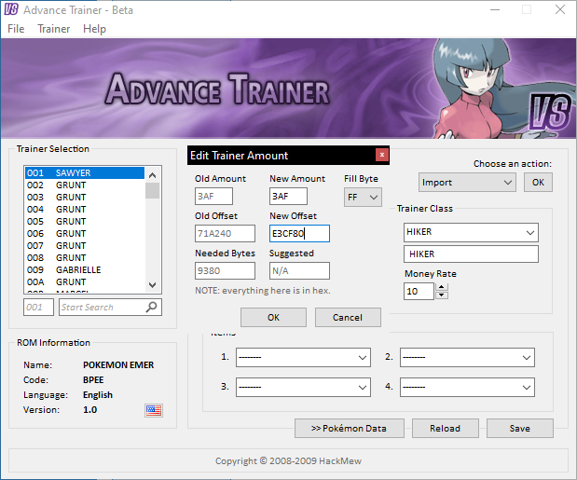The image size is (577, 480).
Task: Open the Trainer Class HIKER dropdown
Action: pyautogui.click(x=471, y=232)
